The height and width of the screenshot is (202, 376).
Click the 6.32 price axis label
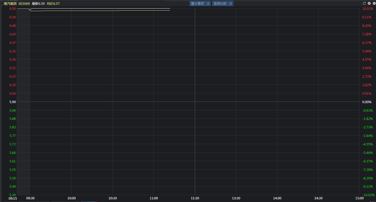[x=13, y=51]
